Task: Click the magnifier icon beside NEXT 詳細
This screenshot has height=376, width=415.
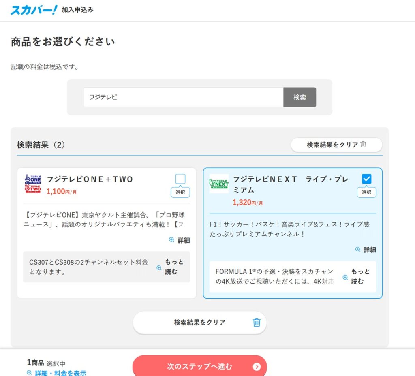Action: 357,249
